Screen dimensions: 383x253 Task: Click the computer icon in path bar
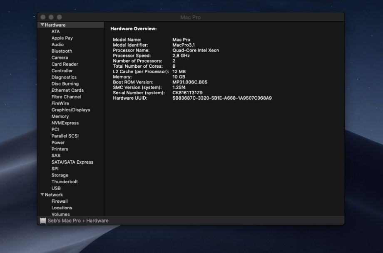pos(43,221)
